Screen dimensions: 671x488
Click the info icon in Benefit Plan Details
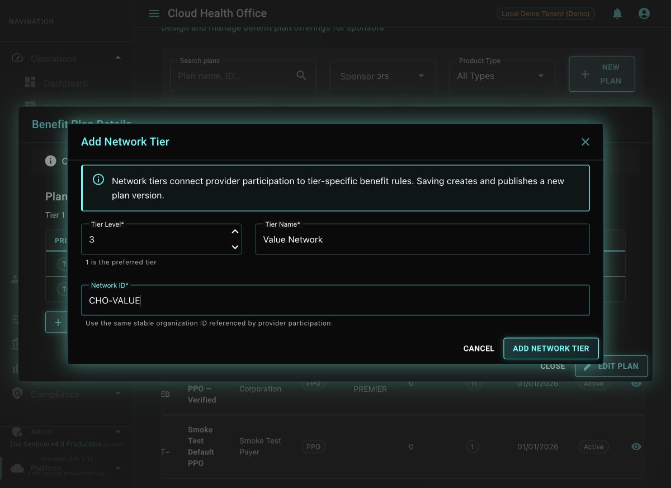(51, 161)
